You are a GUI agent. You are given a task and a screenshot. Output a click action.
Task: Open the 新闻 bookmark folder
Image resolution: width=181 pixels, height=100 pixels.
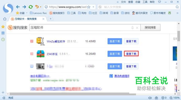point(104,13)
